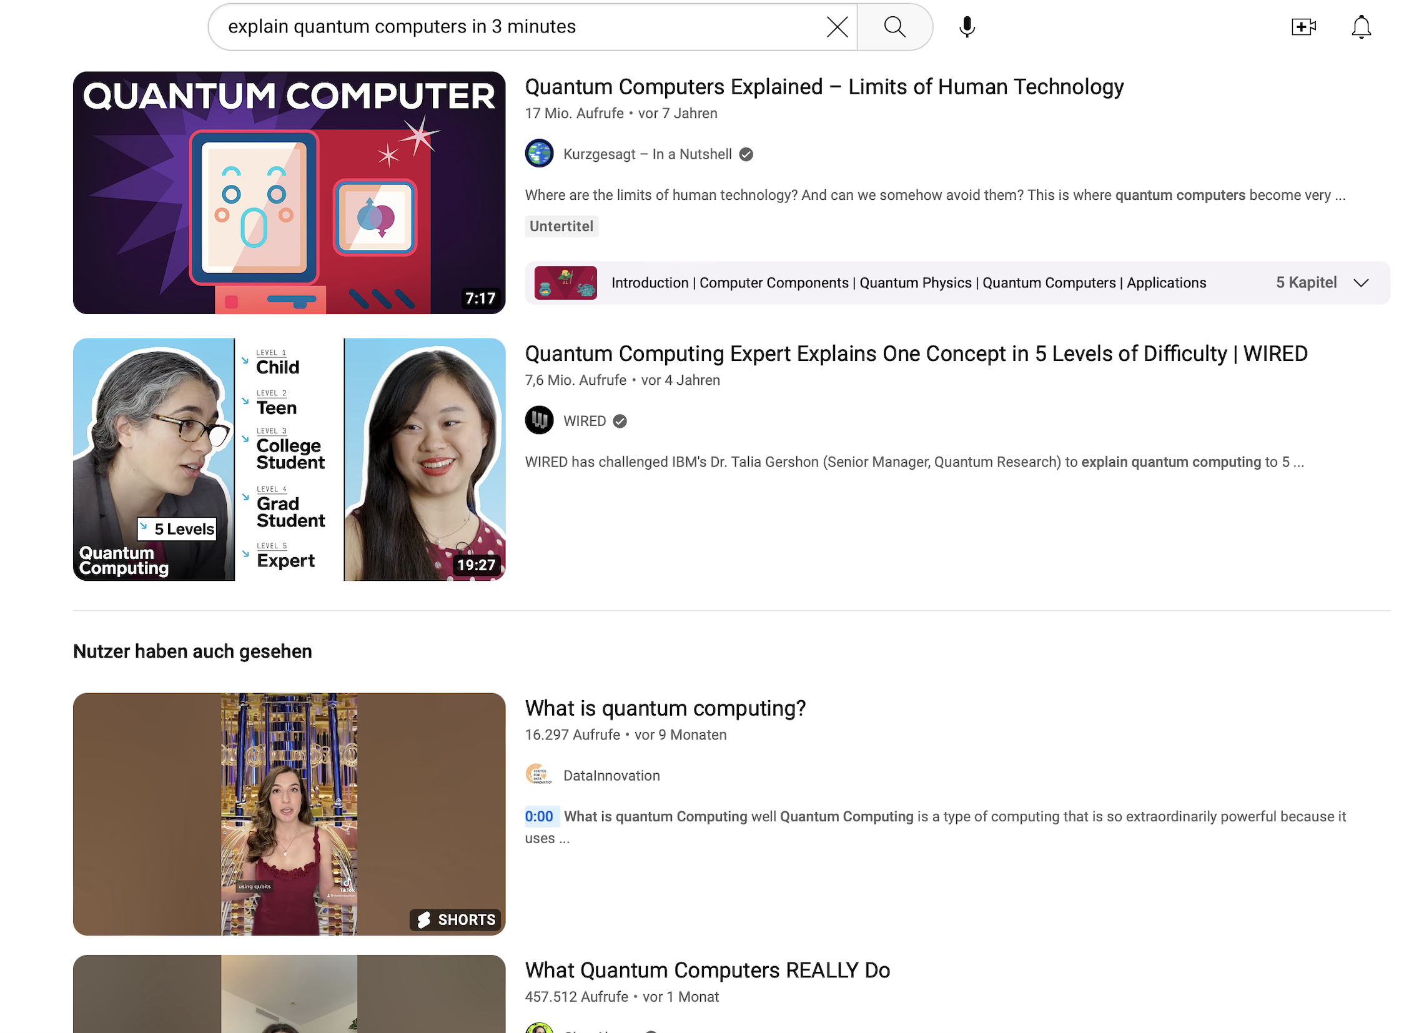Click '17 Mio. Aufrufe • vor 7 Jahren' text
1404x1033 pixels.
(x=621, y=113)
